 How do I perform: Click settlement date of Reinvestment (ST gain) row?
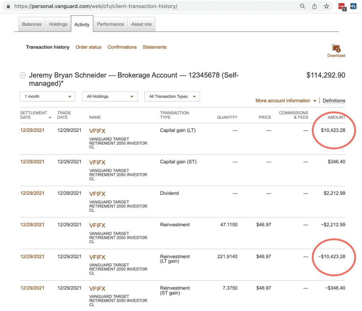pos(32,288)
